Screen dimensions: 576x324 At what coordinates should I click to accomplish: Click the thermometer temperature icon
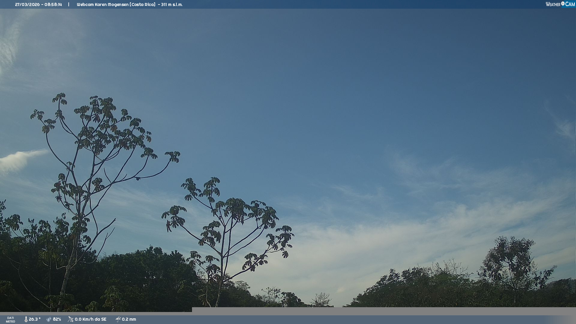(x=26, y=319)
